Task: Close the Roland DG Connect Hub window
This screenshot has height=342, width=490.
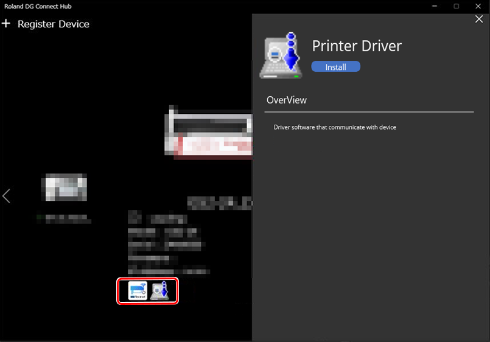Action: click(x=478, y=6)
